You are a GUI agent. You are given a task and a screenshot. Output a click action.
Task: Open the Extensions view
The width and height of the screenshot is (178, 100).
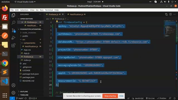click(x=13, y=45)
